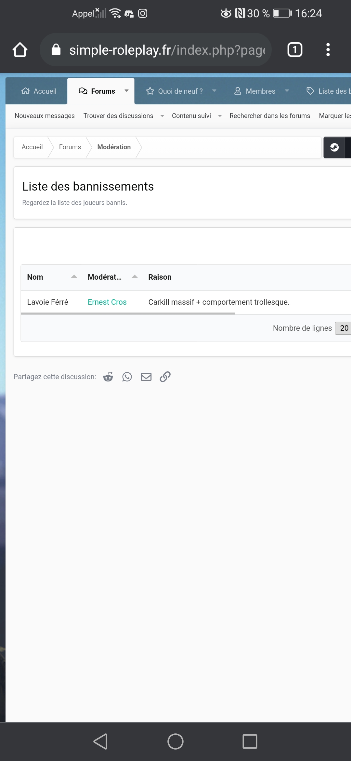Go to Modération breadcrumb
The height and width of the screenshot is (761, 351).
(x=114, y=147)
